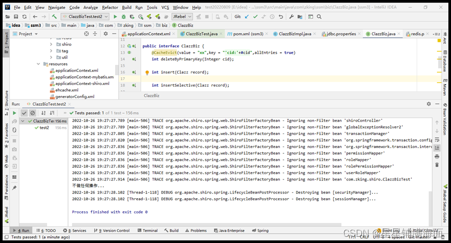Select test2 in the test results tree
This screenshot has width=451, height=243.
click(44, 128)
